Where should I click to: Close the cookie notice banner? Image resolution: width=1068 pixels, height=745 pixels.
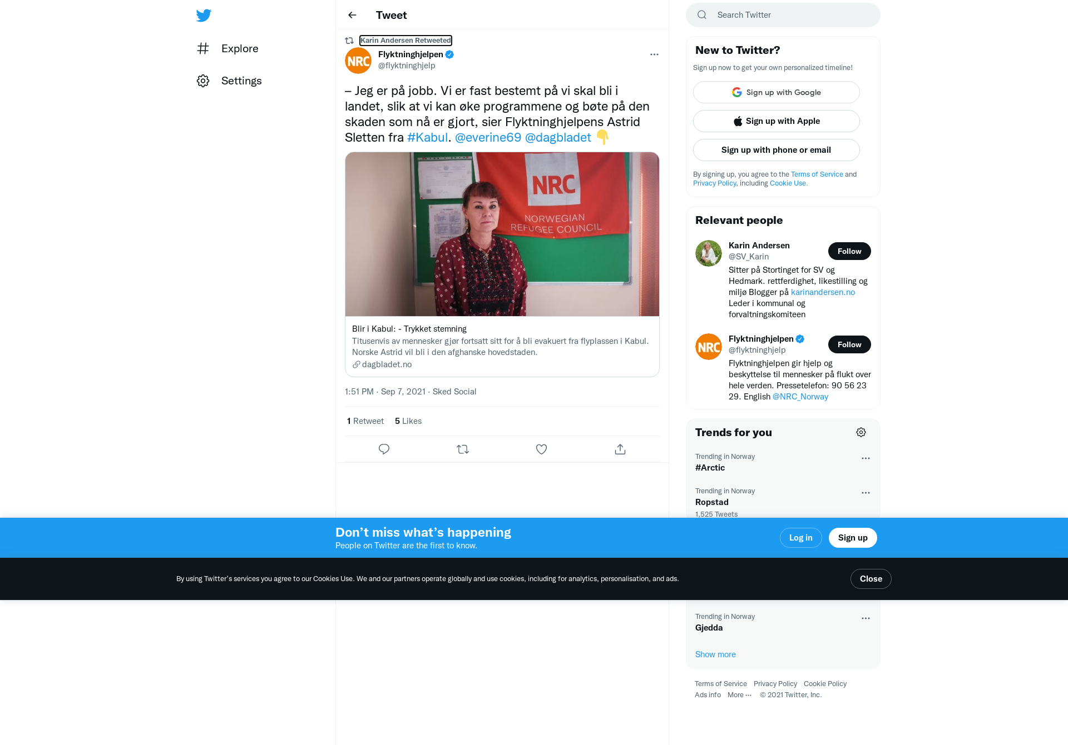pos(871,579)
